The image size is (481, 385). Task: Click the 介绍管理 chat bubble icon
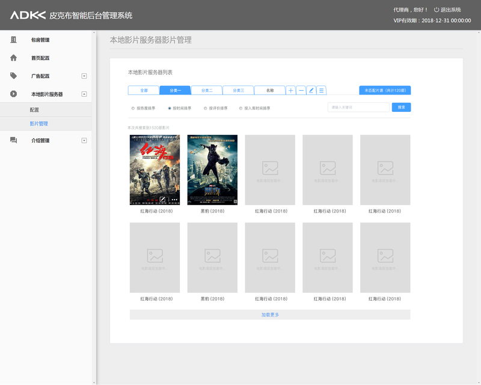point(13,140)
